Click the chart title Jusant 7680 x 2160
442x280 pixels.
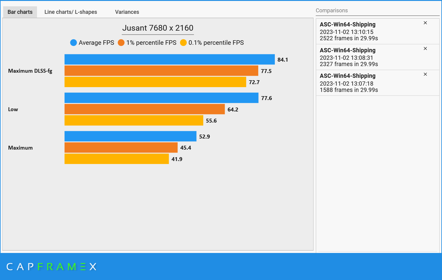point(158,28)
